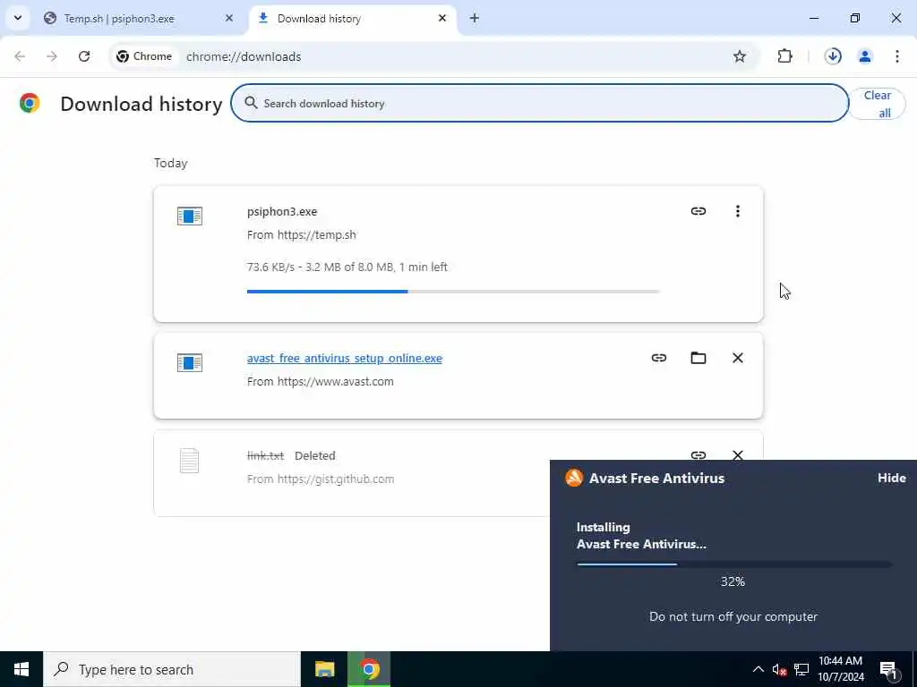Hide the Avast installer popup

(892, 478)
